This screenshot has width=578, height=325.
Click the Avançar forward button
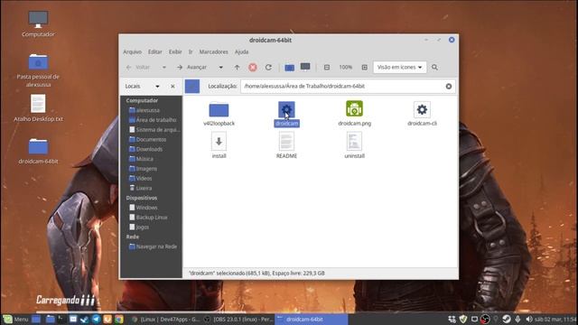[192, 68]
